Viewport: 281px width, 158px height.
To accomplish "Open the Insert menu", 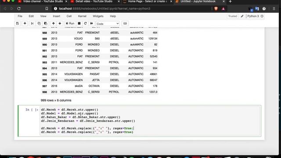I will click(x=57, y=16).
